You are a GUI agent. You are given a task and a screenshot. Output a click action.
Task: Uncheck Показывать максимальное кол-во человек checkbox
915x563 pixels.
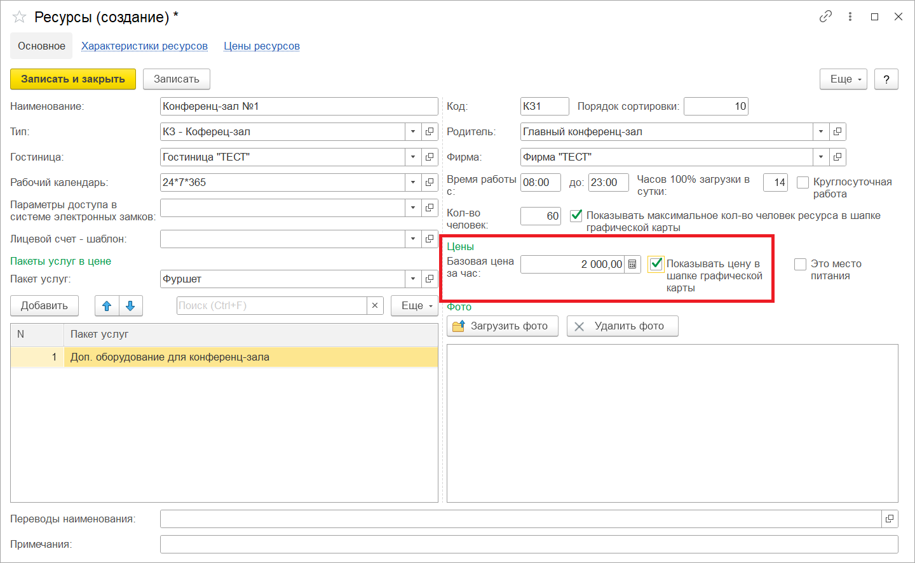(x=576, y=216)
